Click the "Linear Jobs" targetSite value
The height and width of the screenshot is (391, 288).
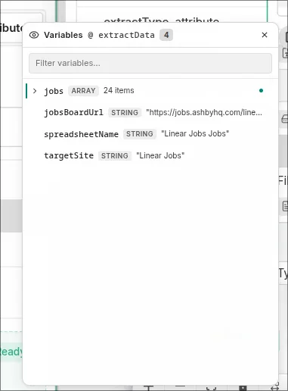click(160, 155)
